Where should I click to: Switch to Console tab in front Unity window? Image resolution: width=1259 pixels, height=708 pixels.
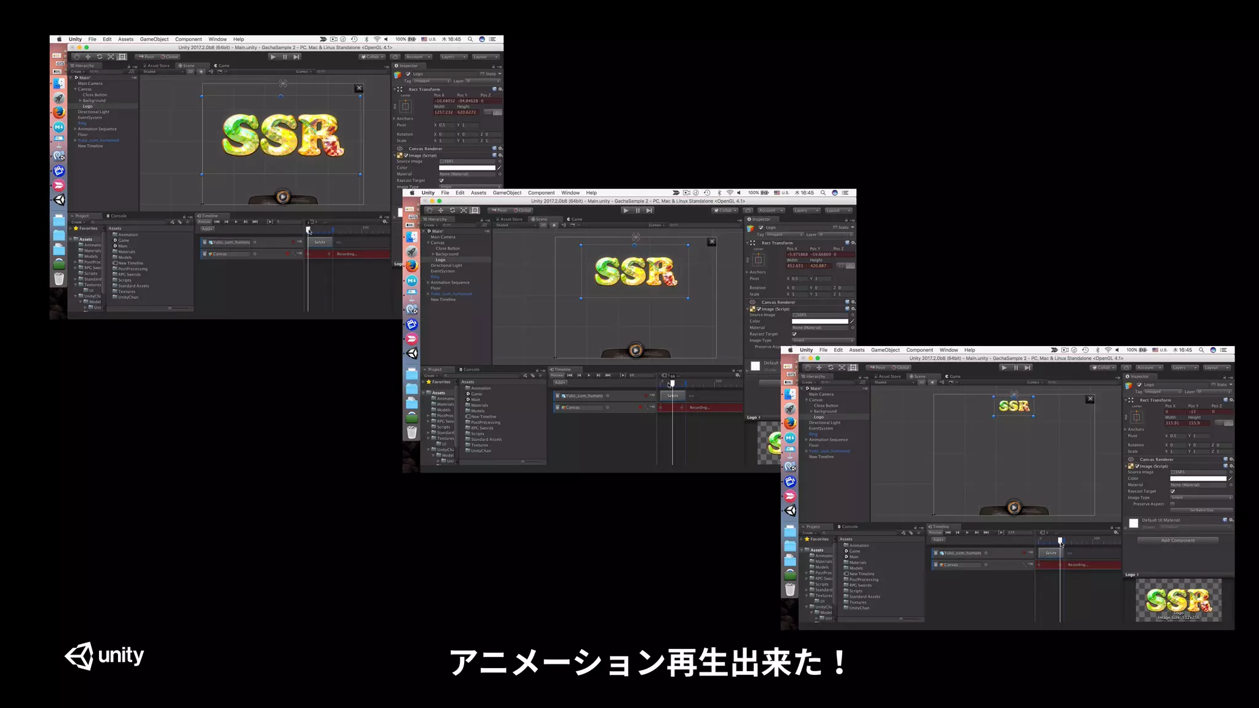click(x=848, y=527)
